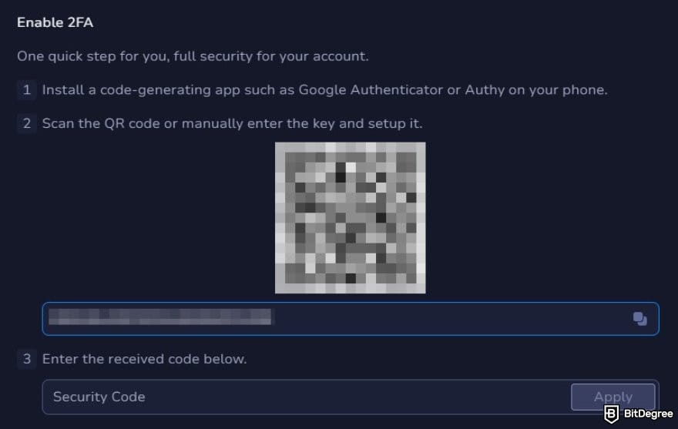Screen dimensions: 678x429
Task: Click the step 2 number badge
Action: point(27,123)
